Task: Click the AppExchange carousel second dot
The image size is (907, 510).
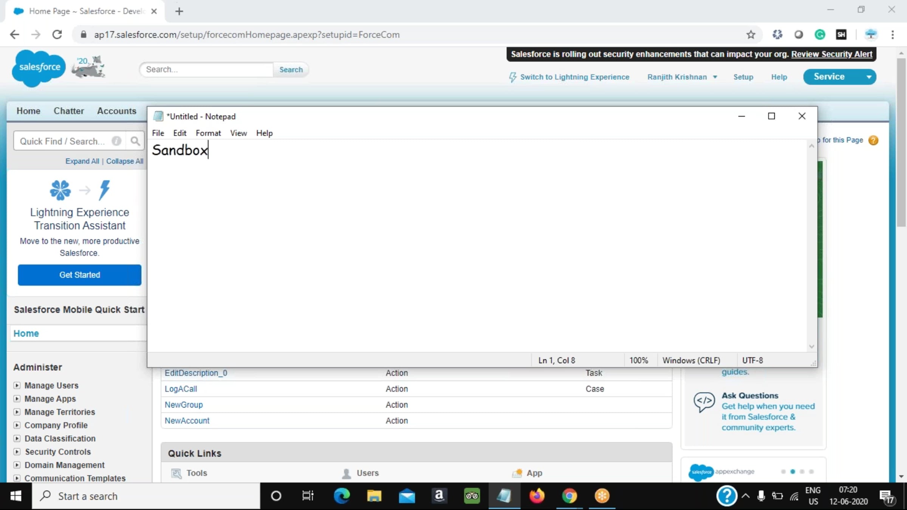Action: [x=792, y=471]
